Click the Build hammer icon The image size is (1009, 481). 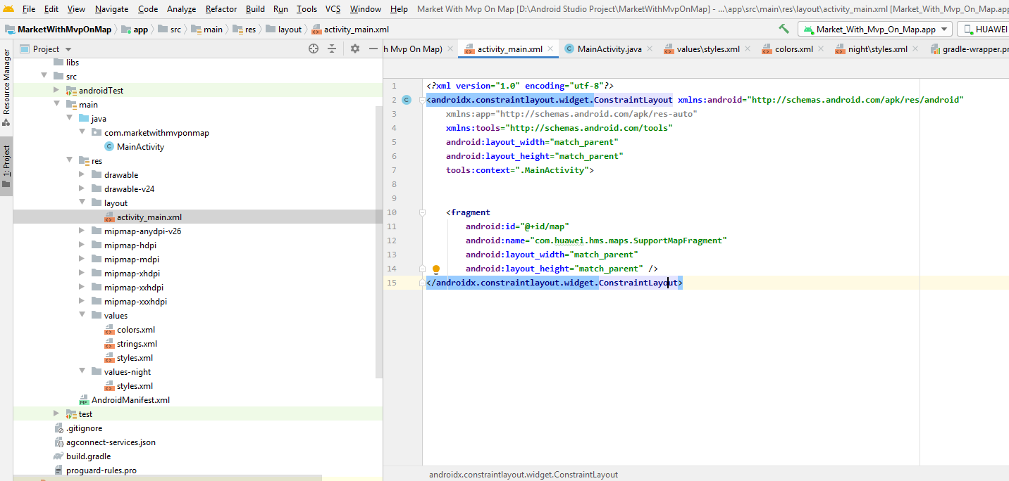click(784, 29)
